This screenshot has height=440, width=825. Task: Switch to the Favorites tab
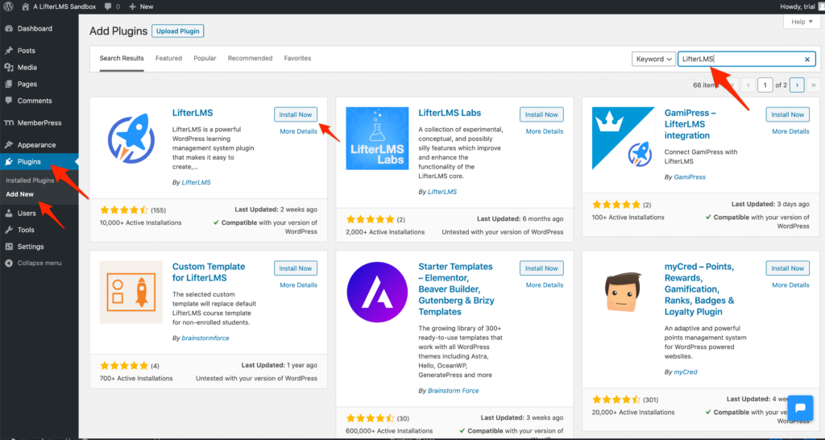click(x=297, y=58)
